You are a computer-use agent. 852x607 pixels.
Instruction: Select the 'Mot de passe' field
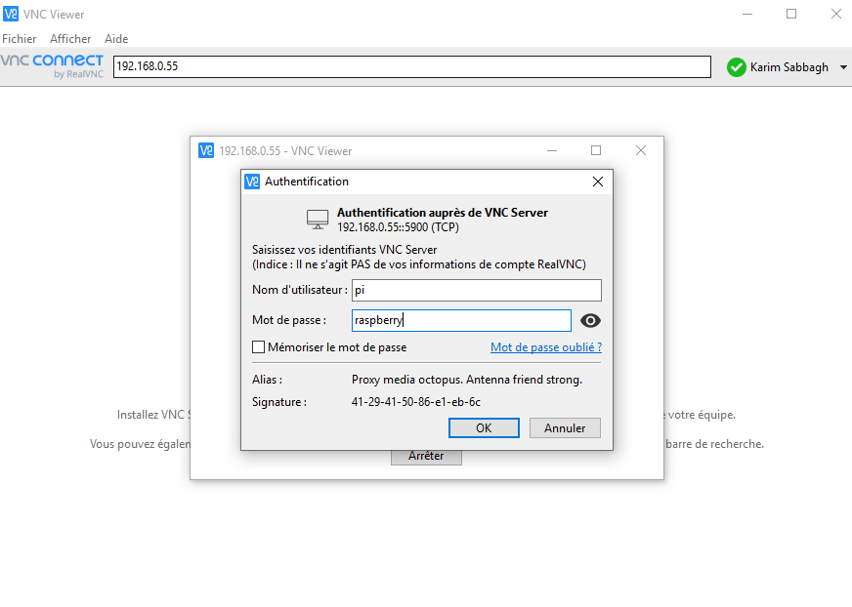pos(460,320)
